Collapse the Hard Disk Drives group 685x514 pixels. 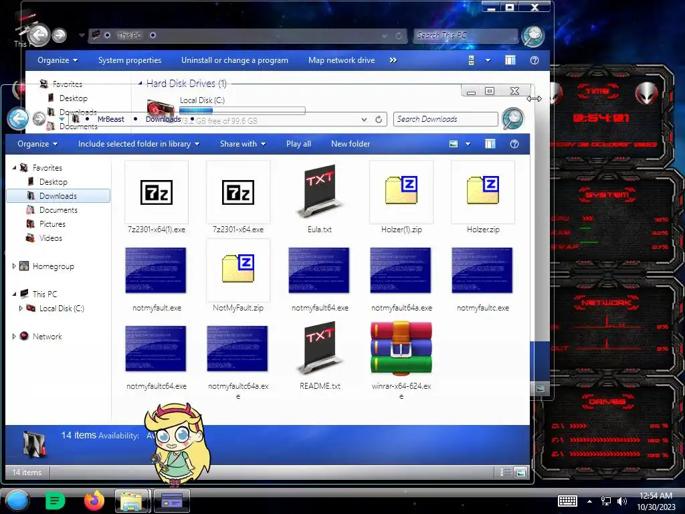click(140, 83)
